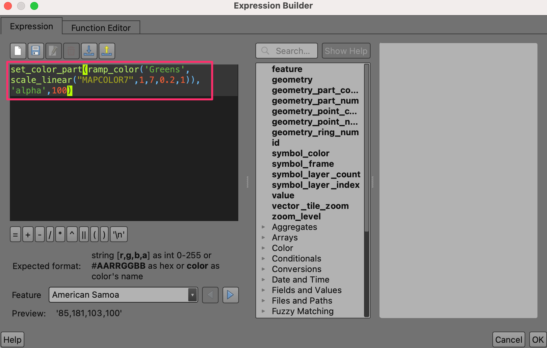The width and height of the screenshot is (547, 348).
Task: Save expression using the floppy disk icon
Action: pyautogui.click(x=36, y=51)
